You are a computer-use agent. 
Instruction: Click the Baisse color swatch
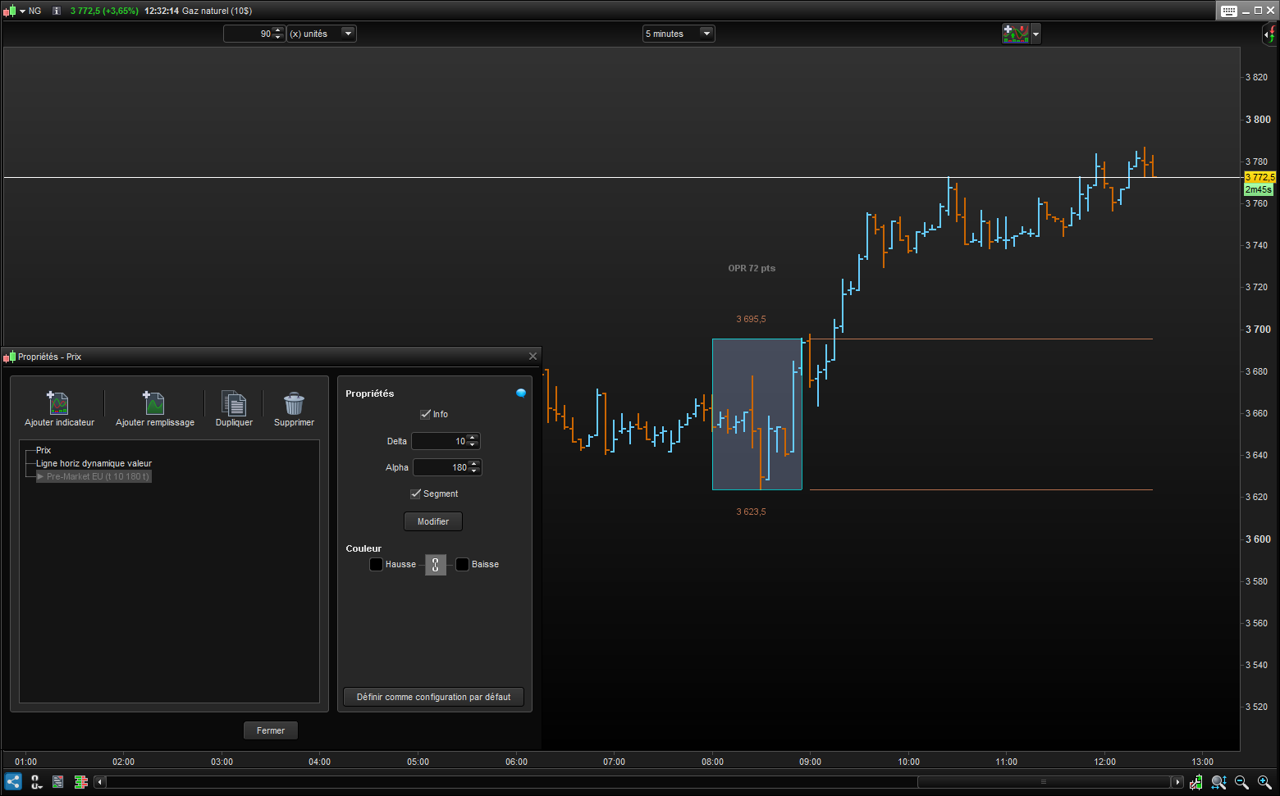[x=463, y=564]
